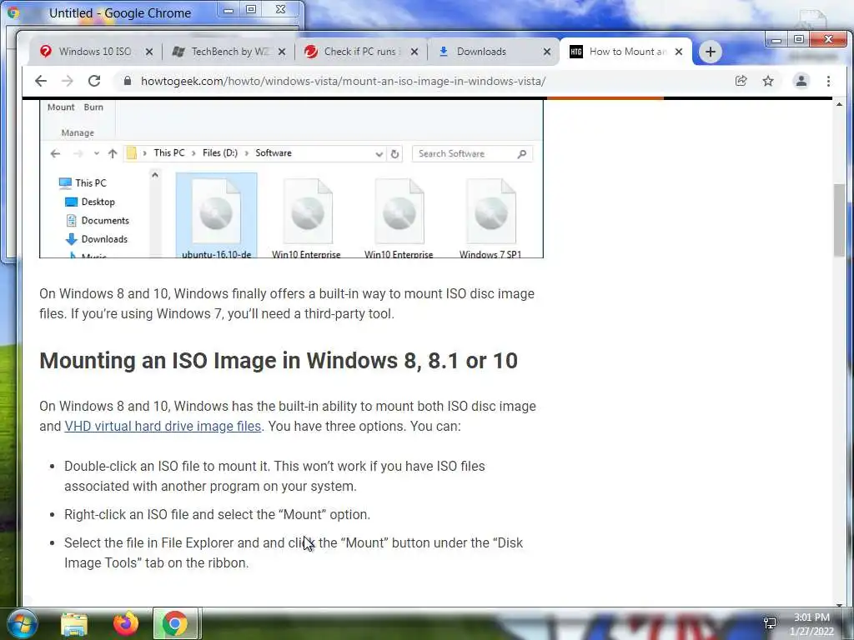
Task: Click the "Double-click an ISO file" bullet text
Action: (274, 476)
